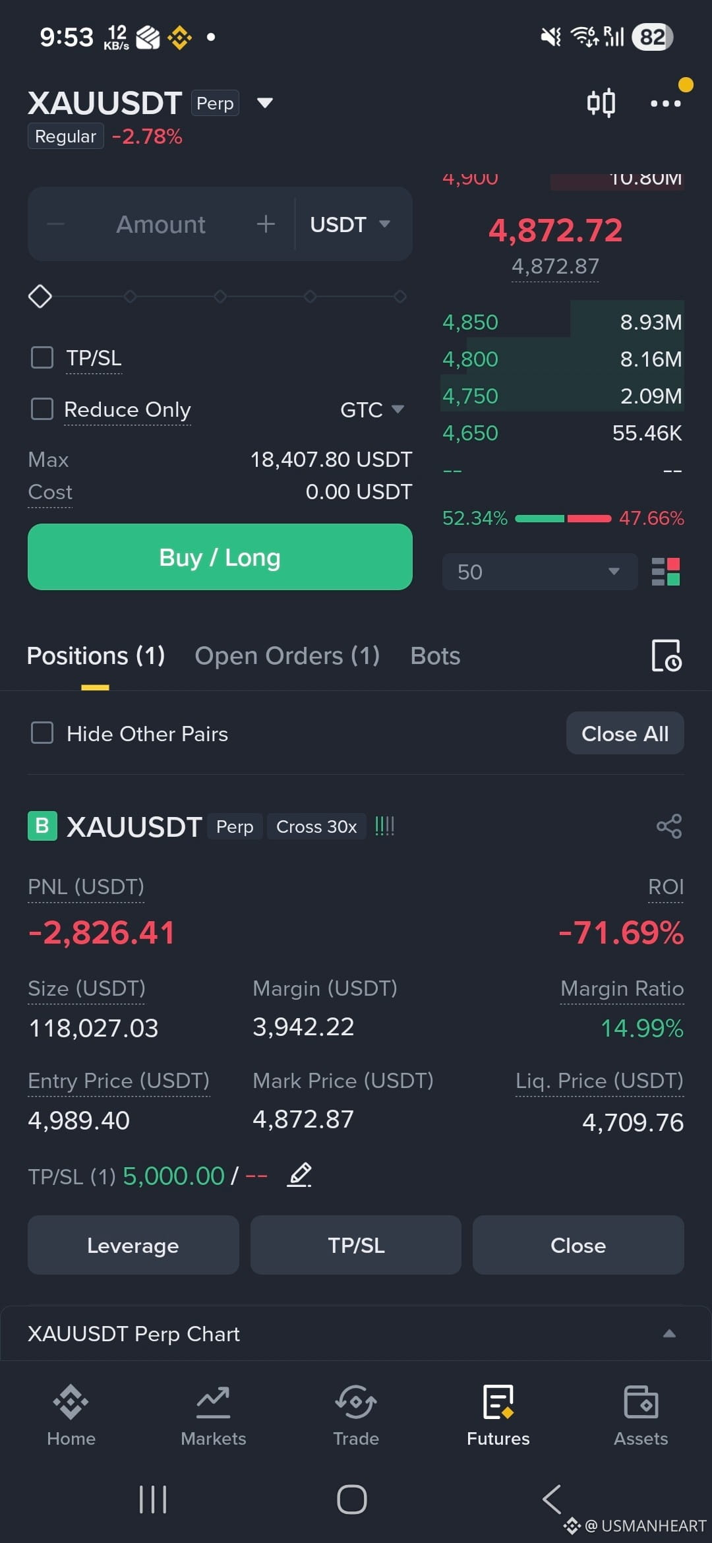The image size is (712, 1543).
Task: Tap the Close All button
Action: 625,733
